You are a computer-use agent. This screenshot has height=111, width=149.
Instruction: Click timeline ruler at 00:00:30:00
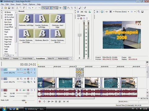pos(89,67)
